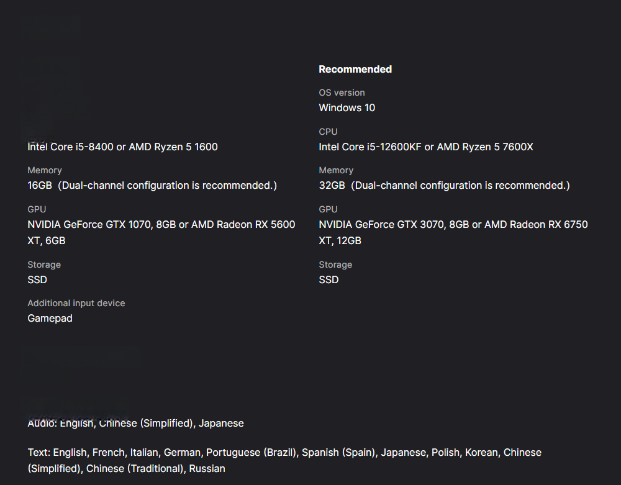621x485 pixels.
Task: Select the Intel Core i5-12600KF CPU line
Action: click(x=426, y=147)
